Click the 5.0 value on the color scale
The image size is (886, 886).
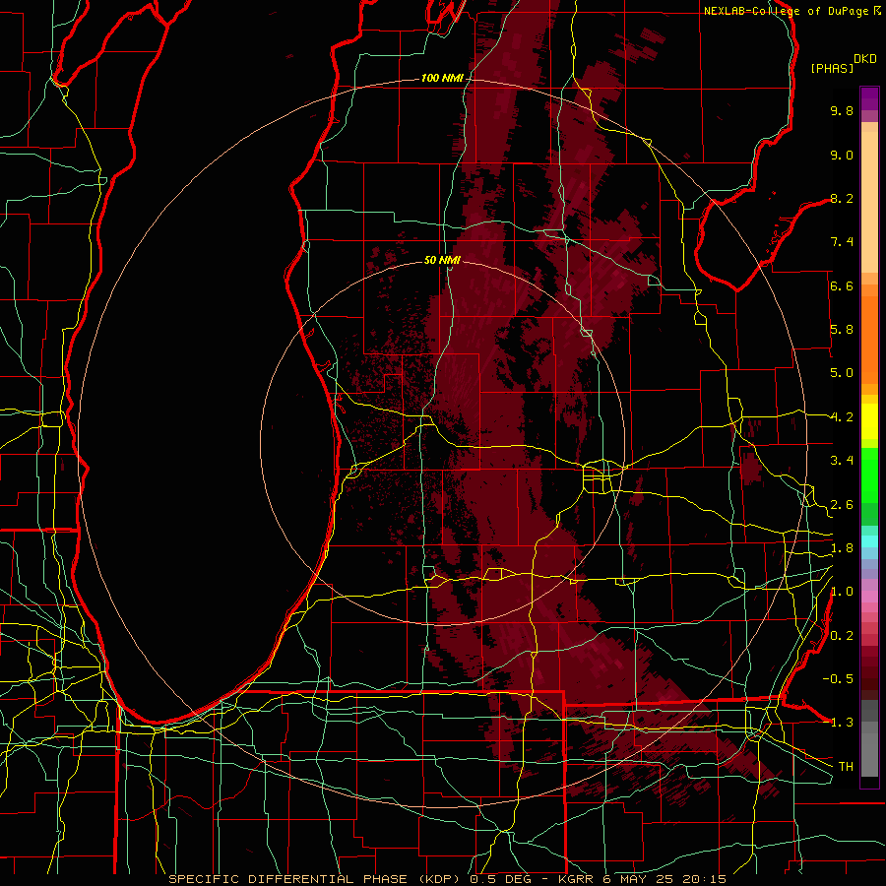click(x=842, y=373)
